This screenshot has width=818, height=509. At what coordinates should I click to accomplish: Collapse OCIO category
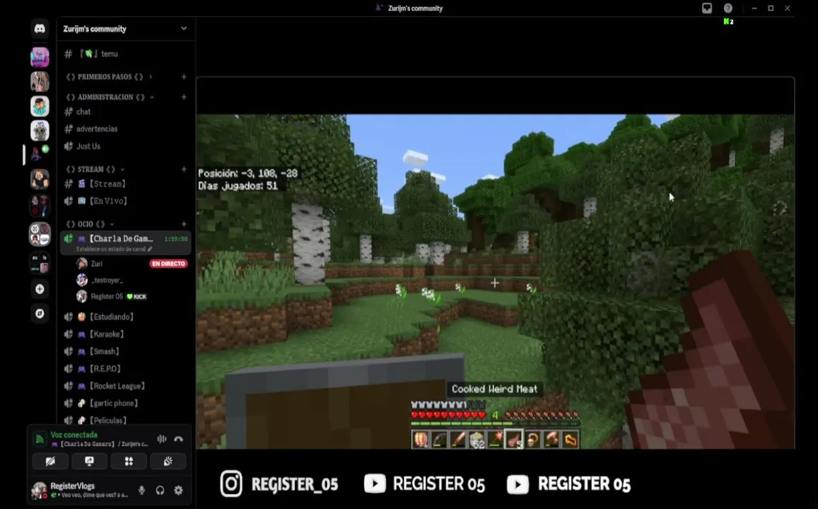tap(90, 223)
